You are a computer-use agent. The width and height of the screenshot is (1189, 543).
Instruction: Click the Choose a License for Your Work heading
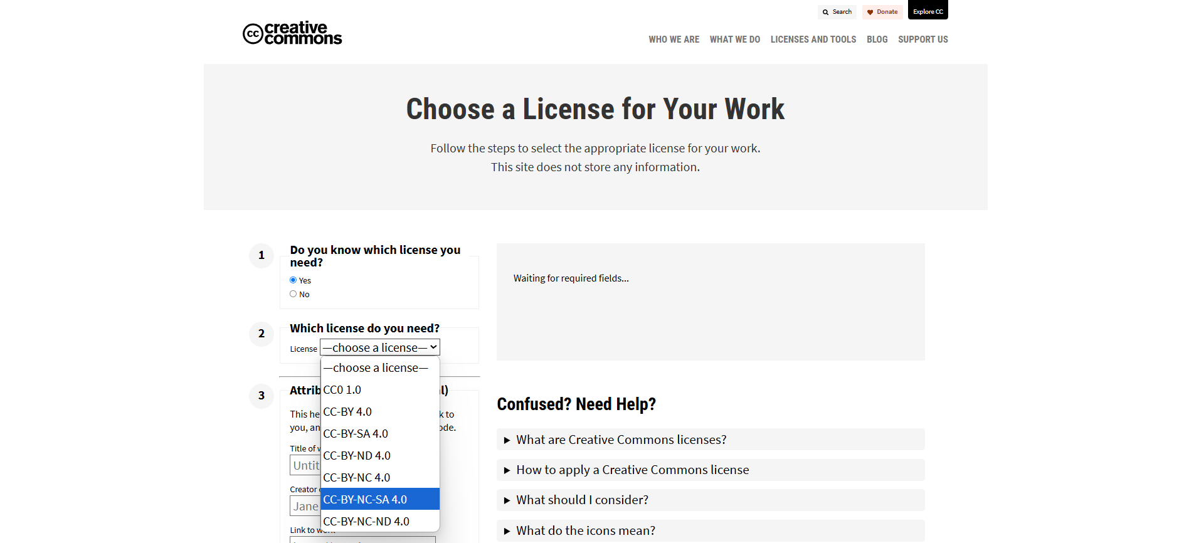pyautogui.click(x=595, y=109)
